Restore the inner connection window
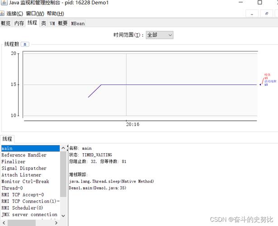Viewport: 278px width, 226px height. [x=267, y=14]
